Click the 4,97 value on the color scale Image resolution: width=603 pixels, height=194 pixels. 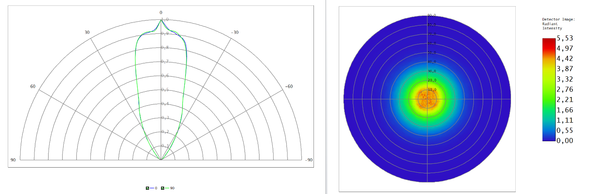point(565,48)
